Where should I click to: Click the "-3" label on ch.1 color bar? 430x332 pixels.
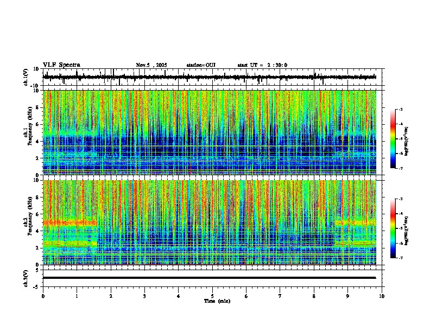coord(401,110)
